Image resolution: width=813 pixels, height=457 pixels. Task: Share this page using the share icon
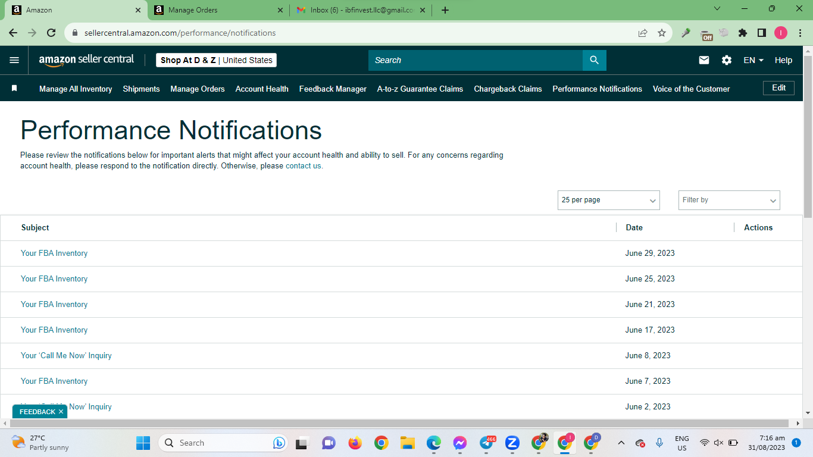(x=643, y=33)
